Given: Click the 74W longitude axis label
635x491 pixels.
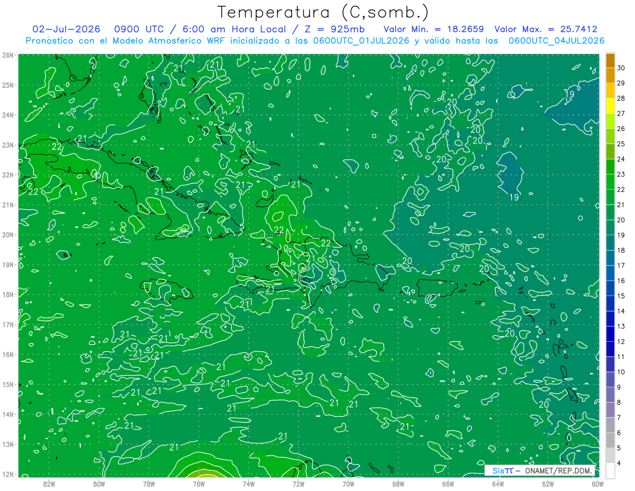Looking at the screenshot, I should (x=249, y=484).
